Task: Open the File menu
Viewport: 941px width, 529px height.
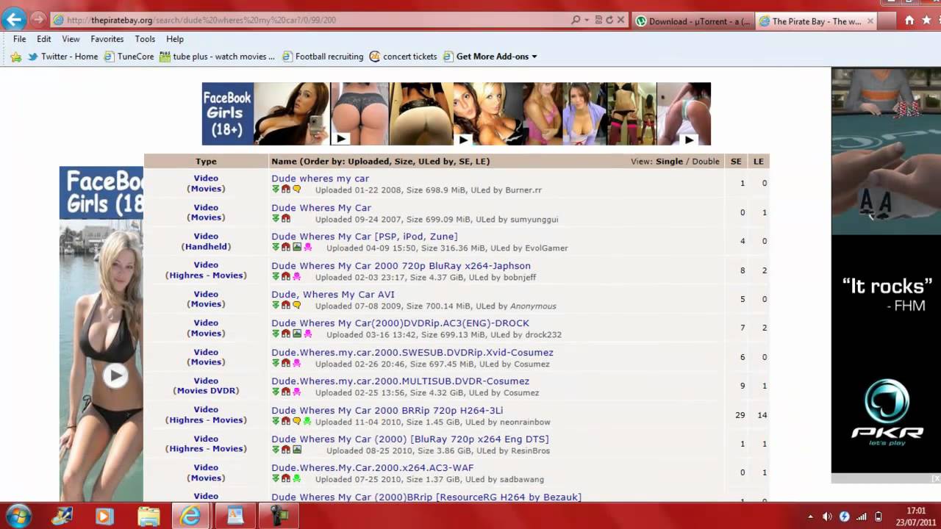Action: 20,39
